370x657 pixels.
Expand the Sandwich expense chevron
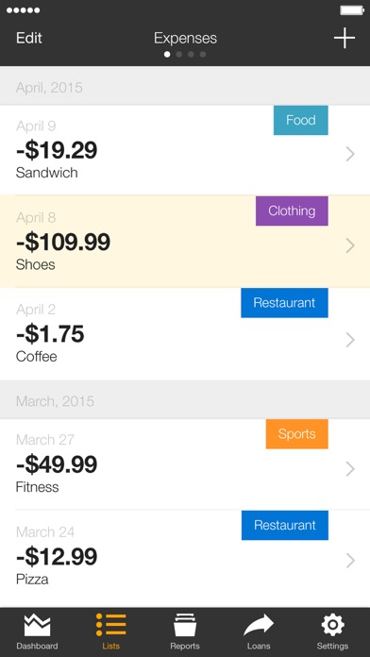(x=351, y=155)
